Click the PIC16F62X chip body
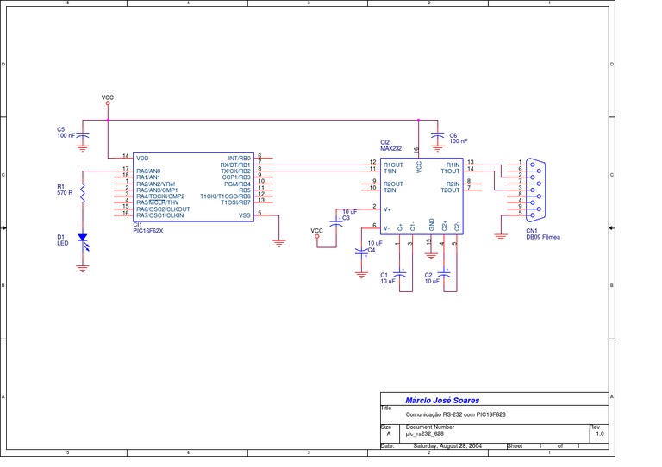The width and height of the screenshot is (662, 467). tap(193, 186)
